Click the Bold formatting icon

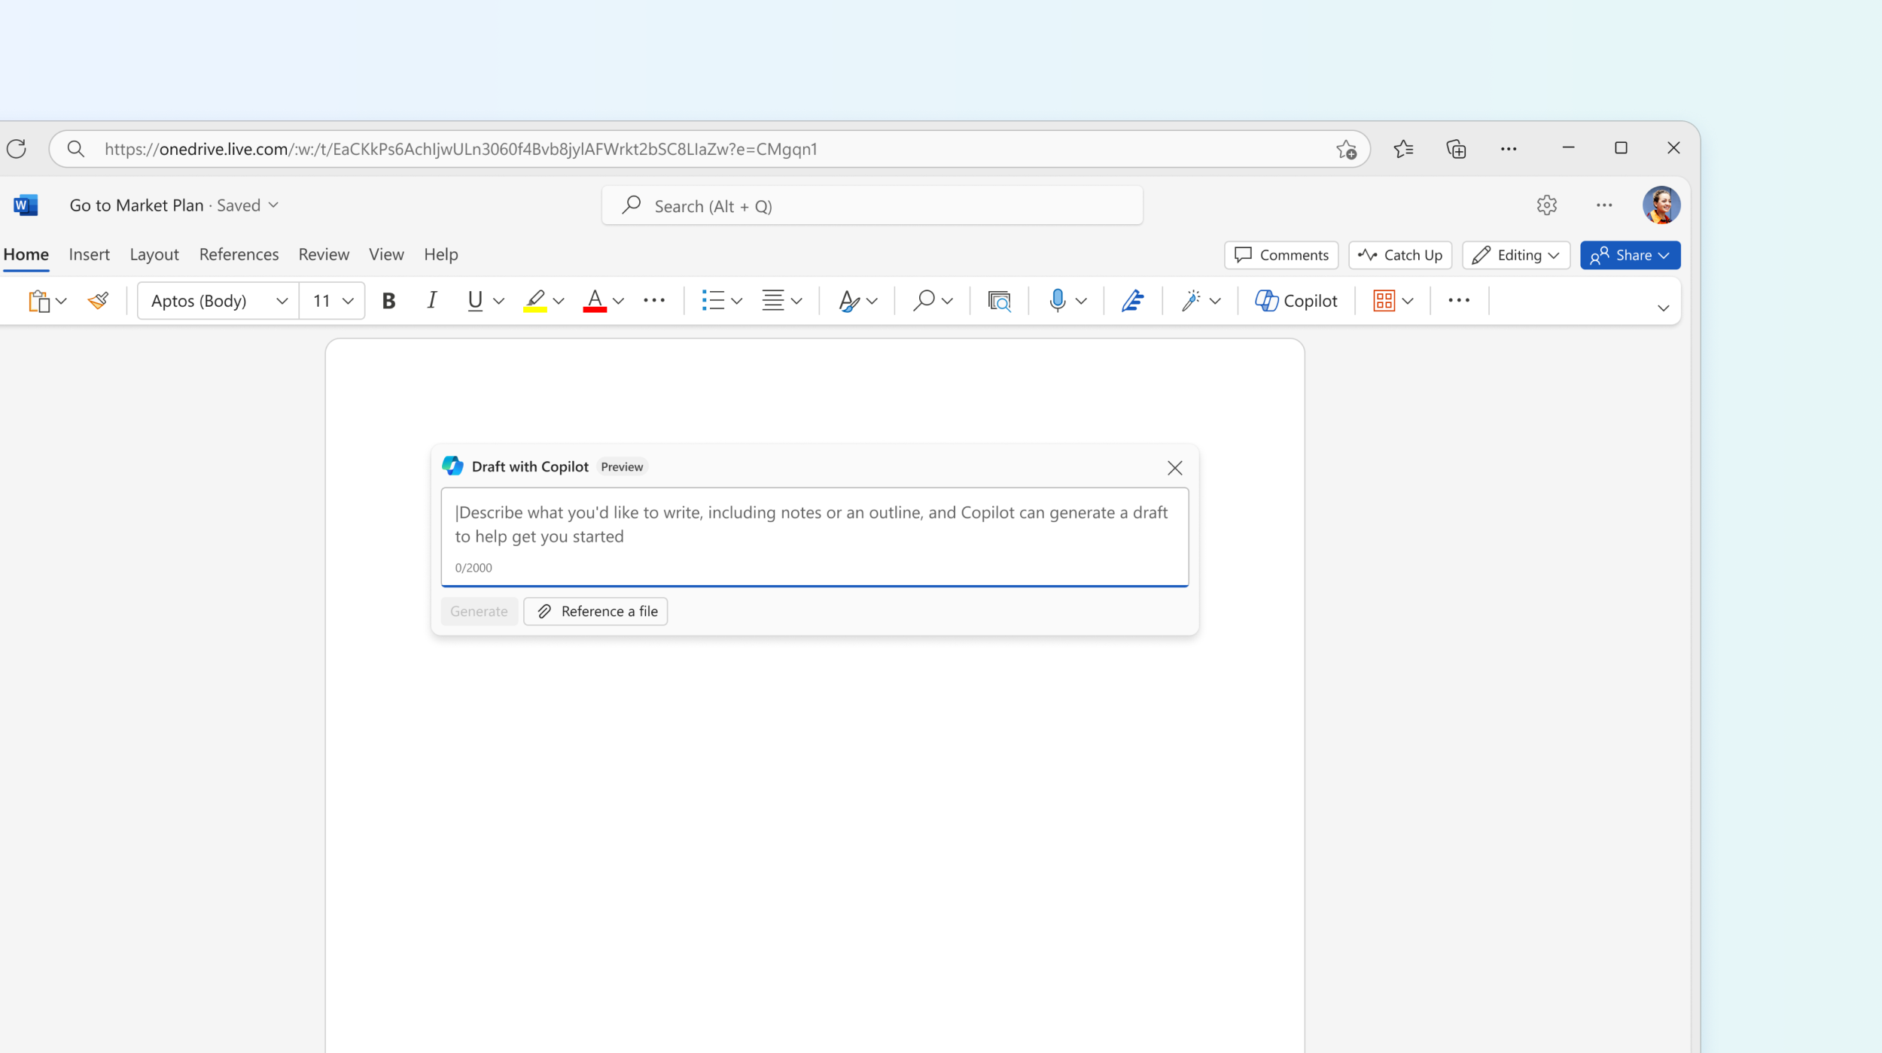click(389, 301)
